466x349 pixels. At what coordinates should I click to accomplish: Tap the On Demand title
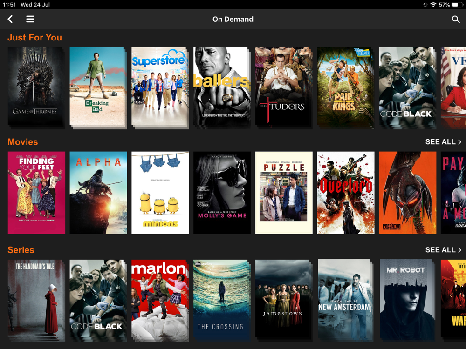coord(233,19)
